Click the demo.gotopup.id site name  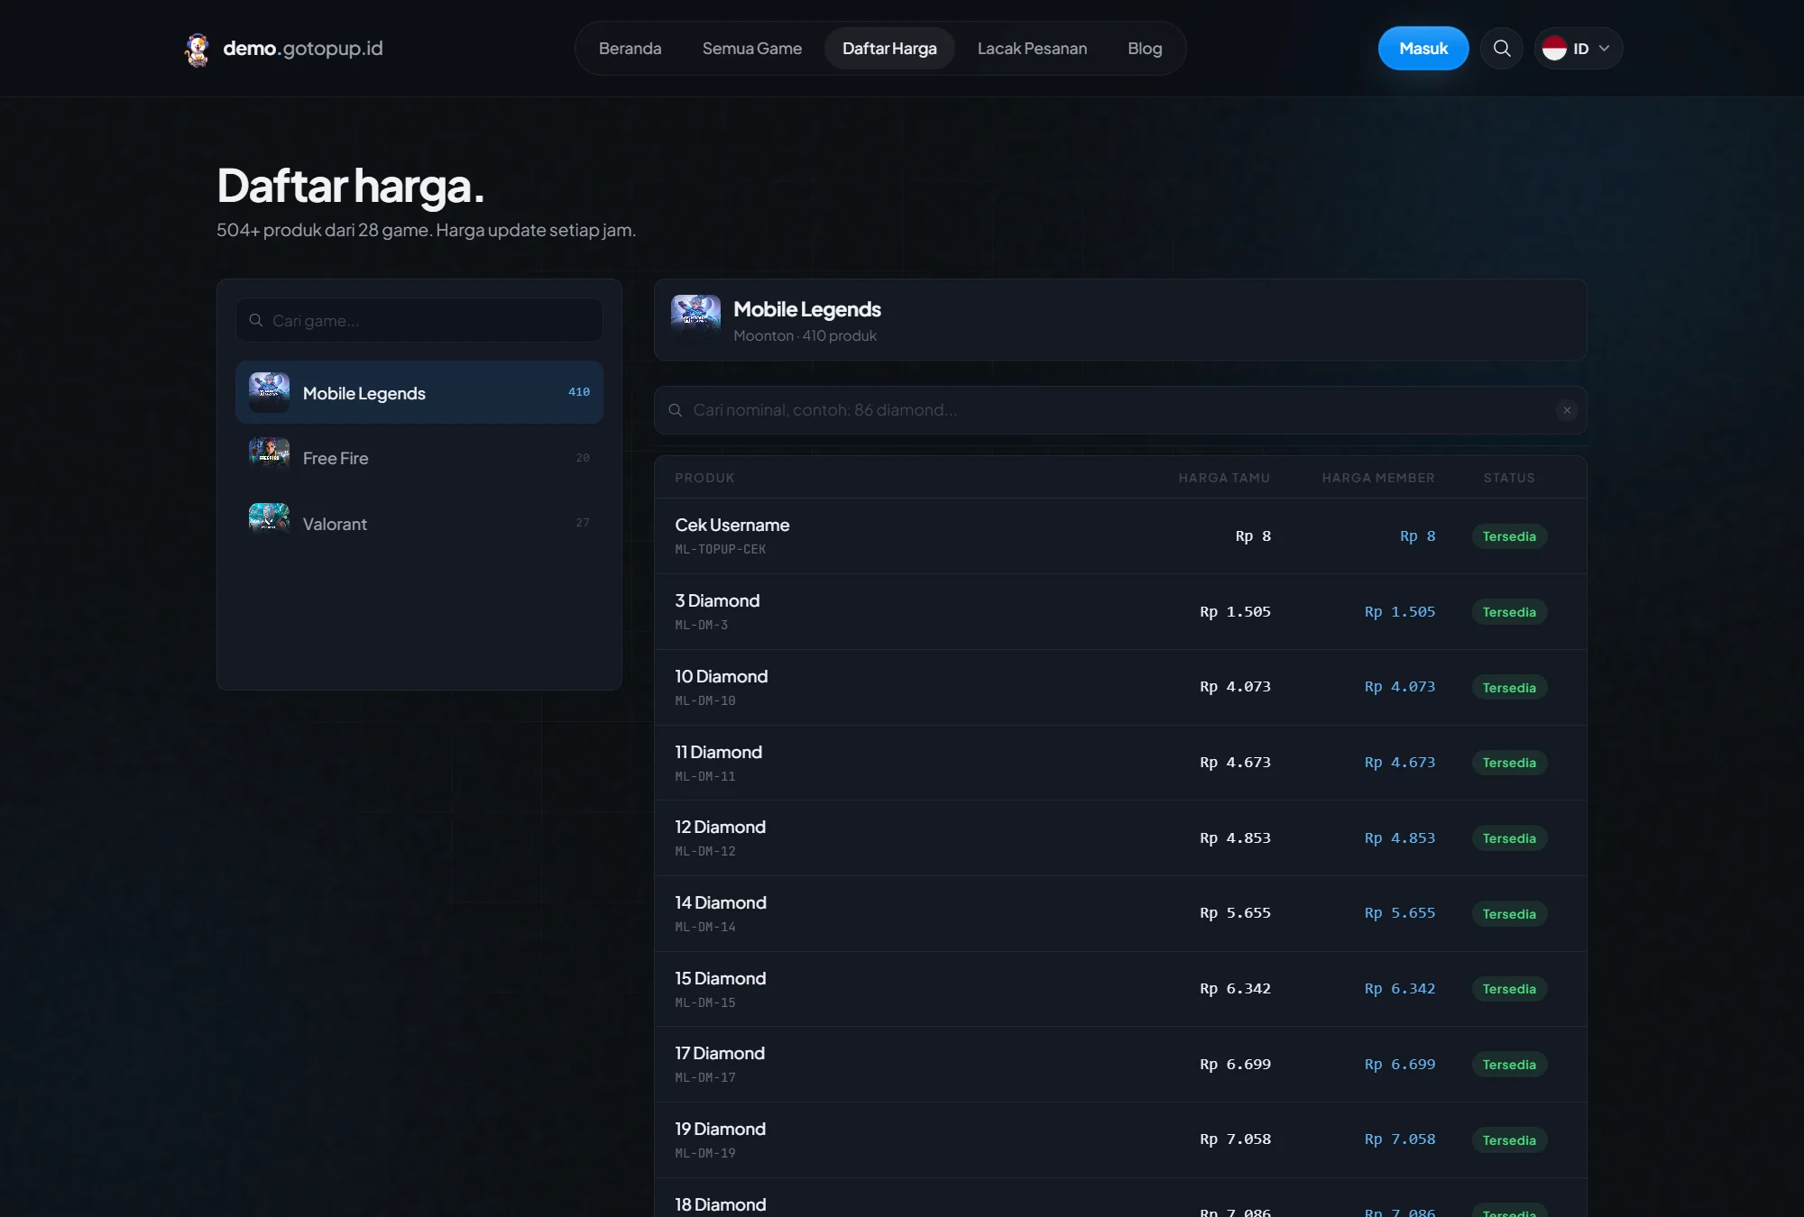click(x=303, y=48)
